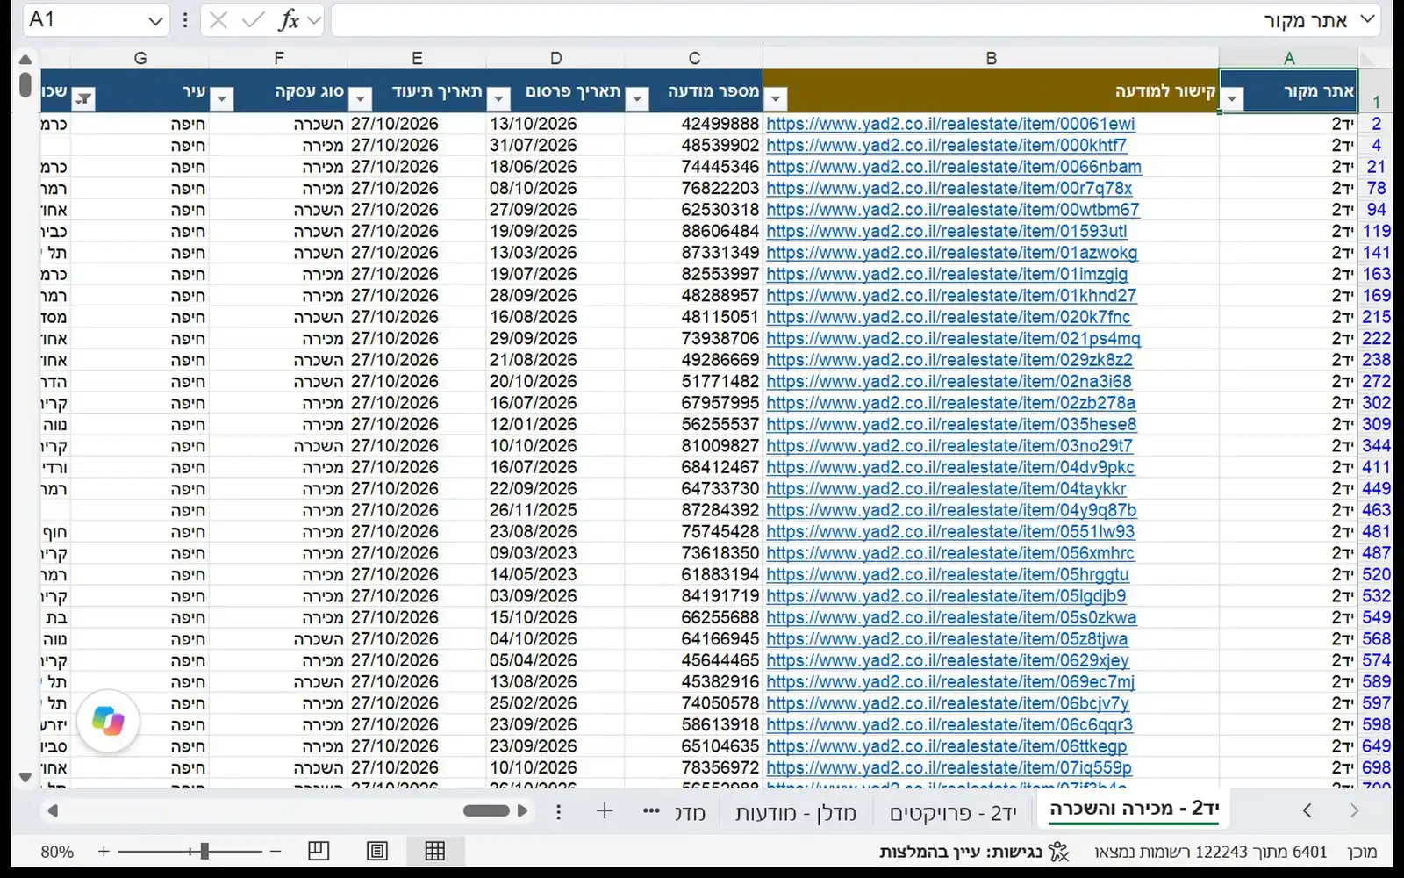Navigate to next sheet tabs arrow
1404x878 pixels.
(x=1354, y=811)
